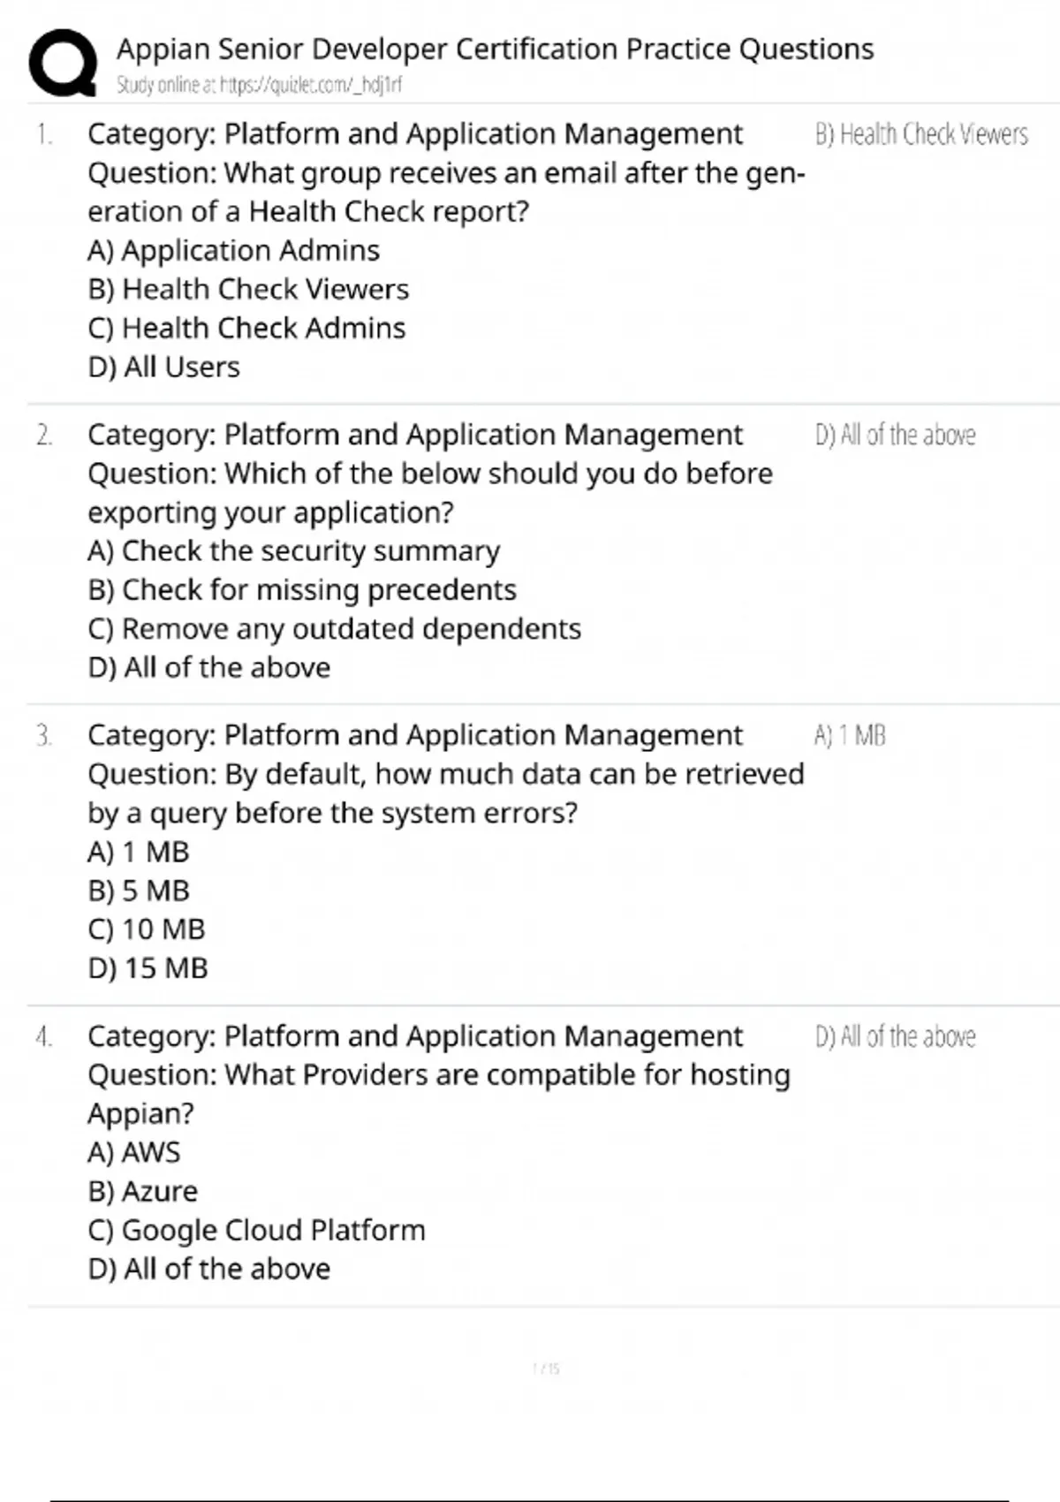Click the Appian Senior Developer Certification title
This screenshot has height=1502, width=1060.
pos(495,49)
